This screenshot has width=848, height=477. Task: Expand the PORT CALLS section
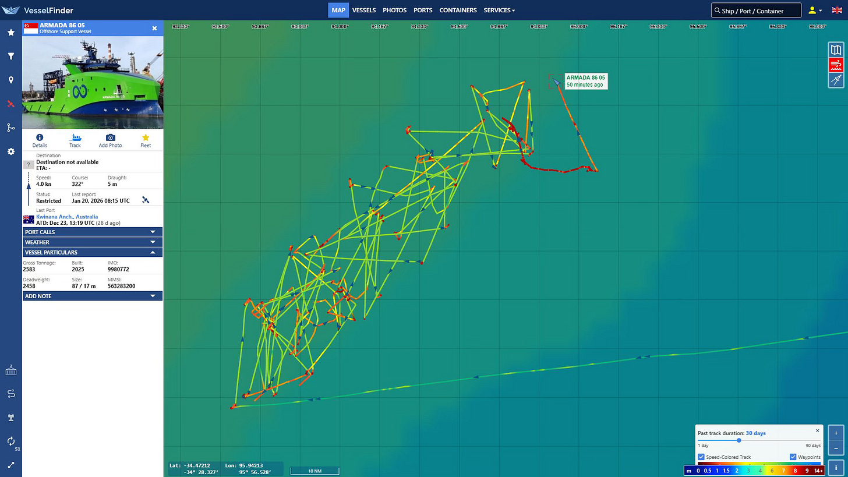pos(92,232)
